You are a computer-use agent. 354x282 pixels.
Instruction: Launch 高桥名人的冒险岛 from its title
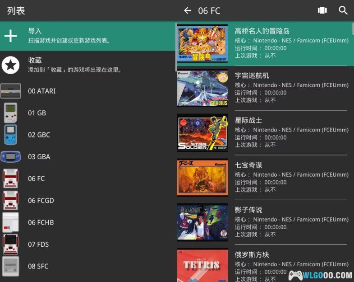point(262,31)
